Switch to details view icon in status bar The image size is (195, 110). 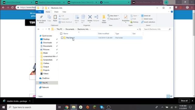coord(168,96)
